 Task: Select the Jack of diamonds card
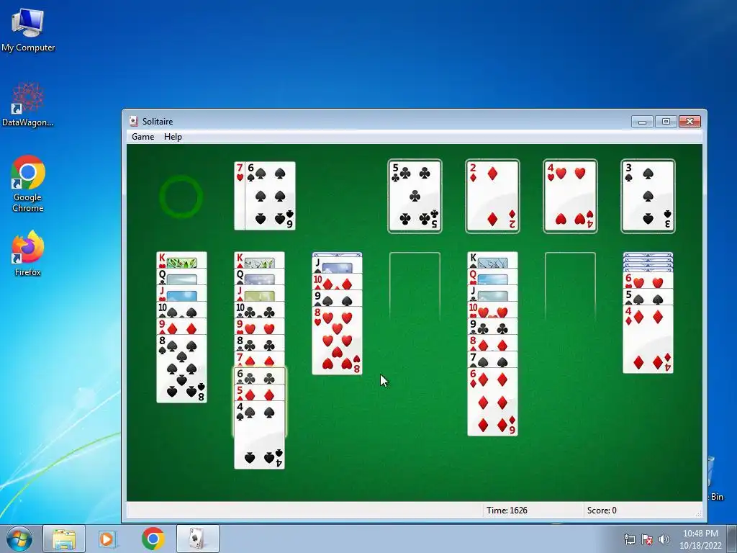pyautogui.click(x=259, y=293)
